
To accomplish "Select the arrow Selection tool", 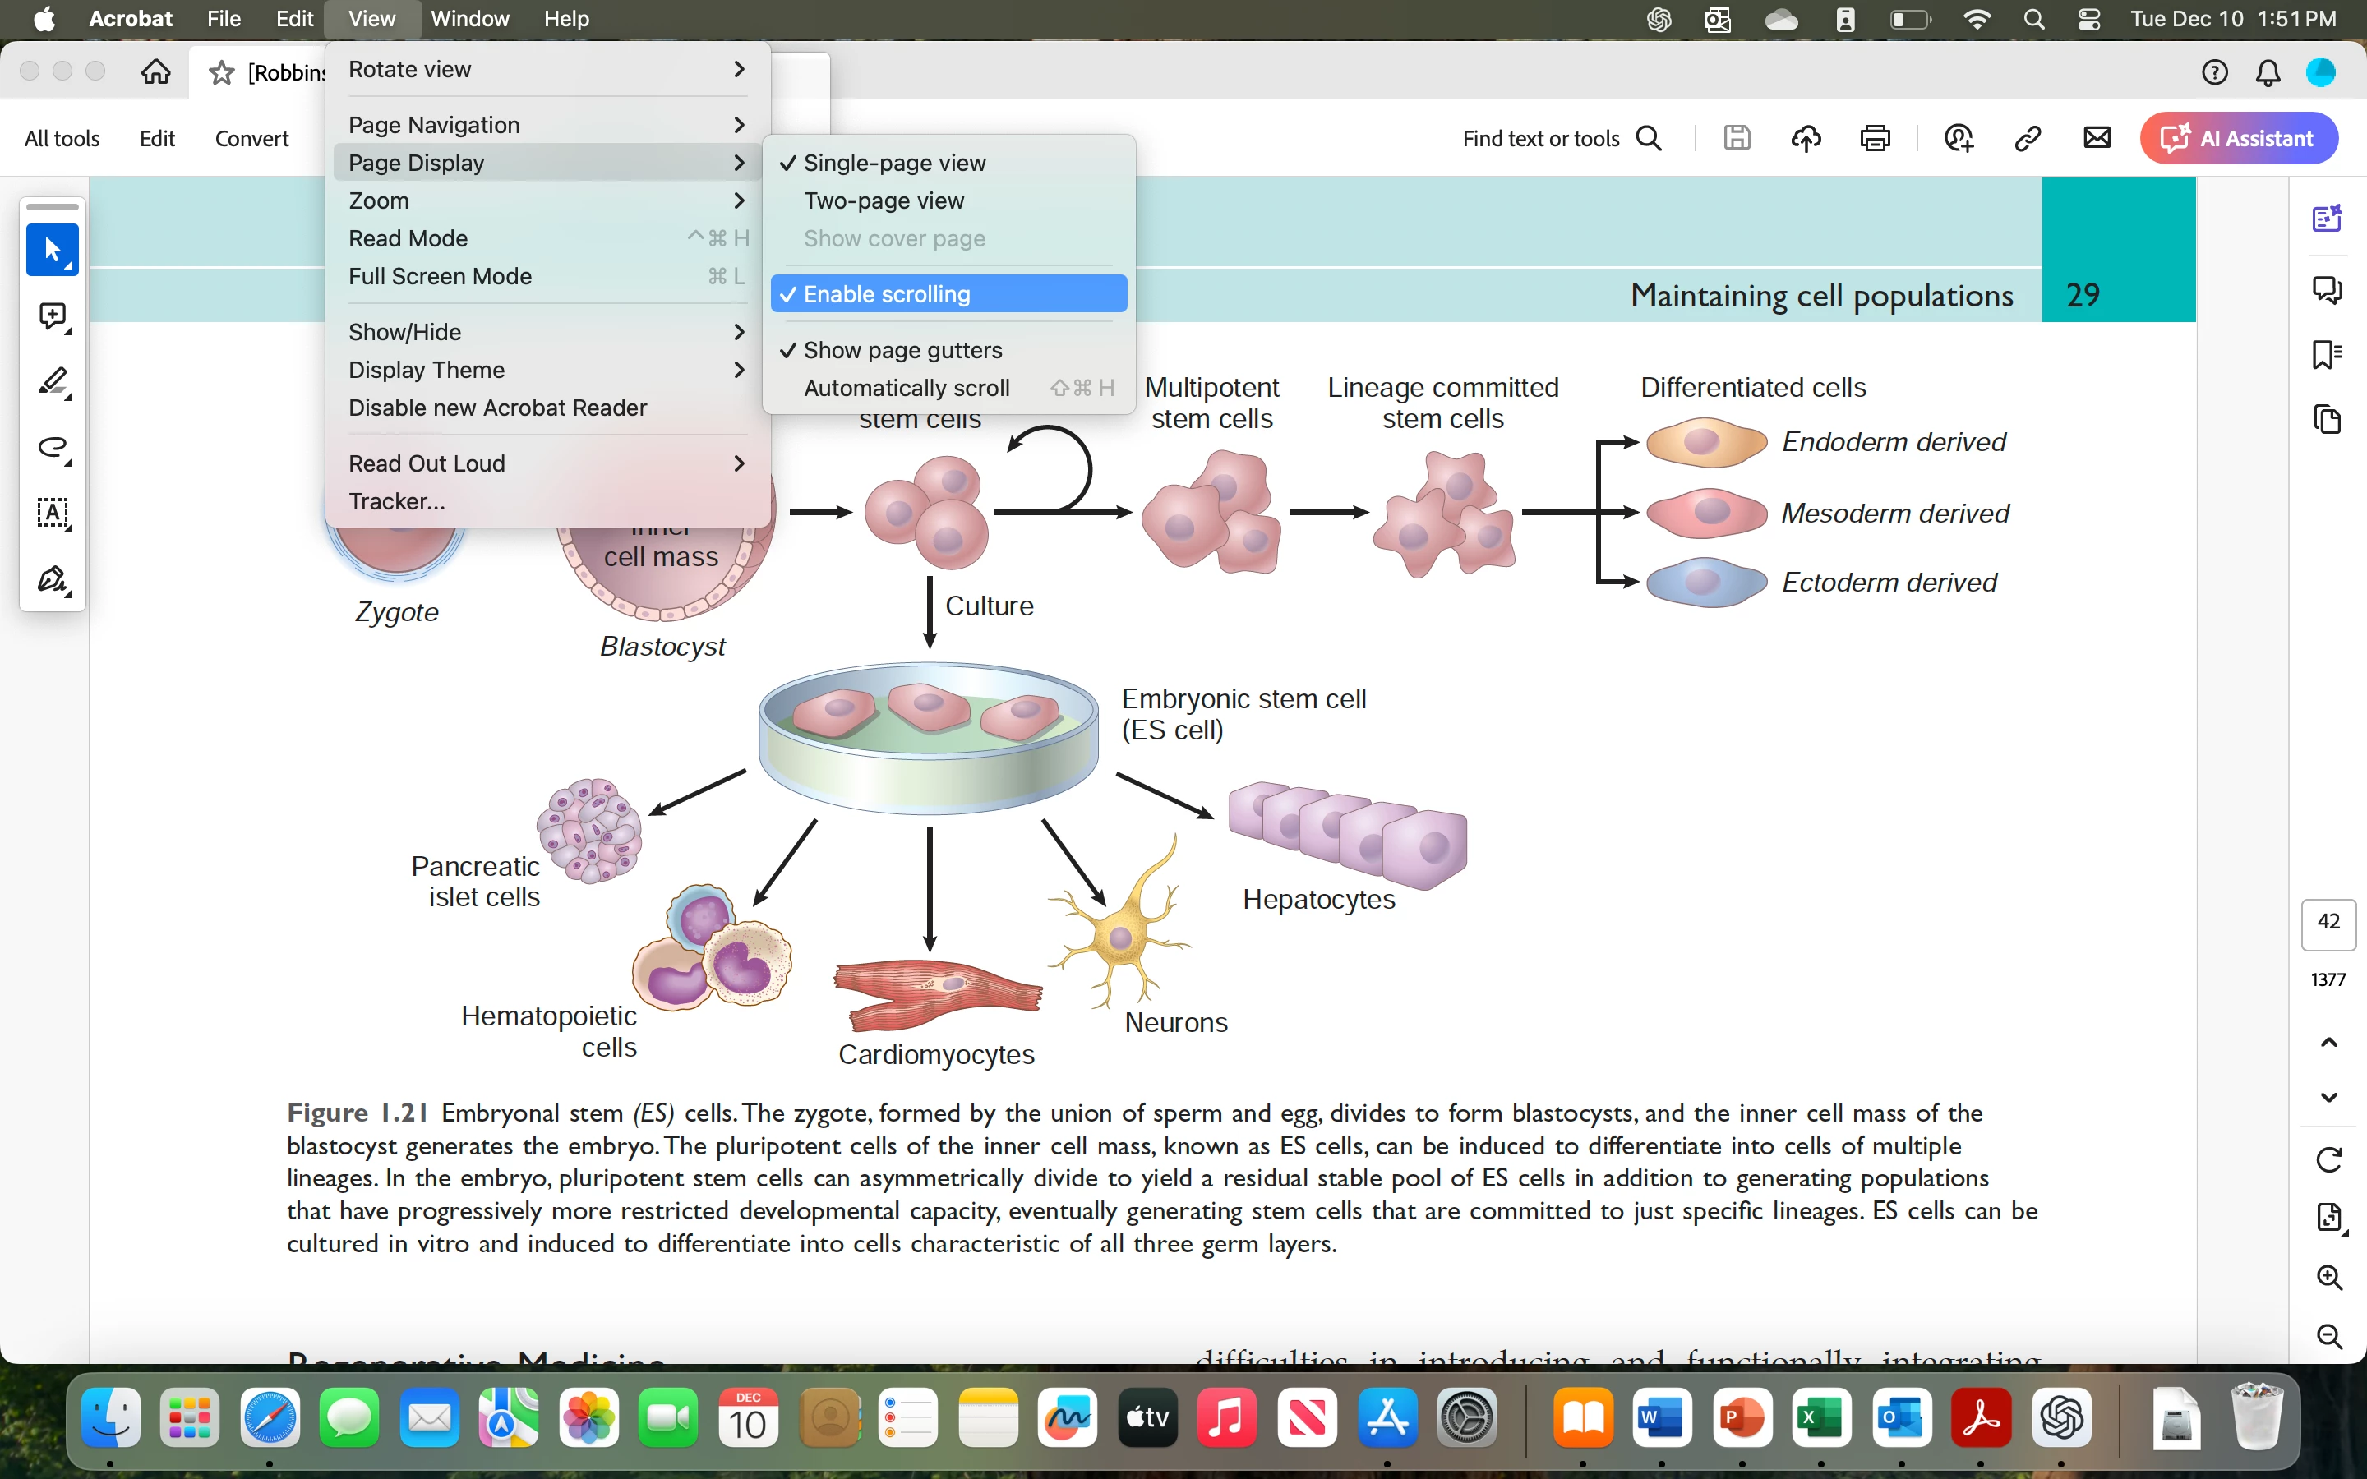I will [52, 251].
